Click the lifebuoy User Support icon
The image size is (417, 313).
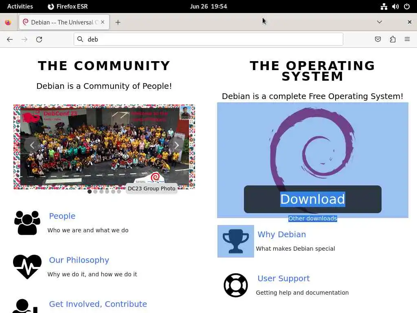236,285
